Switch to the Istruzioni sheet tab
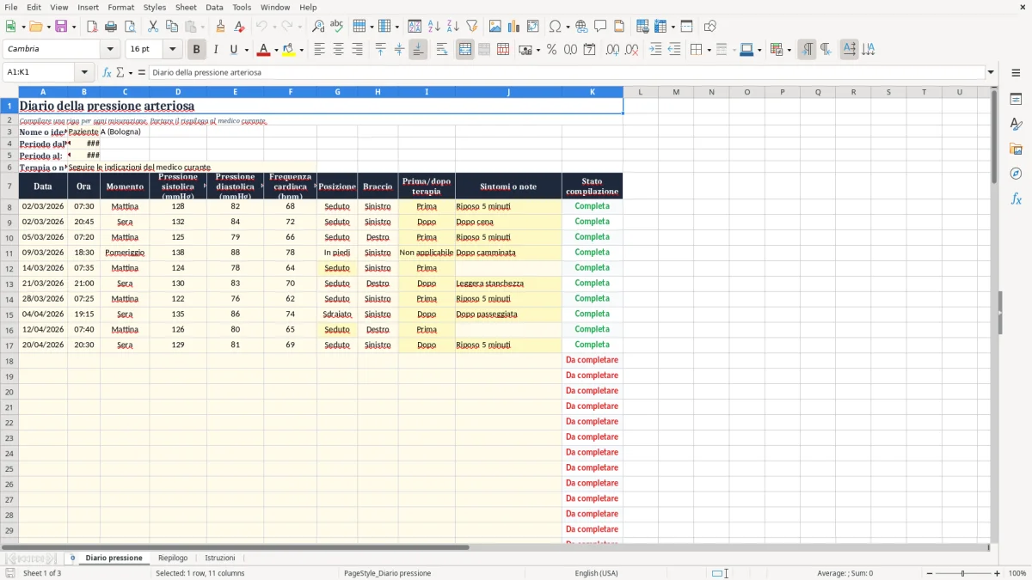This screenshot has width=1032, height=580. pos(219,558)
